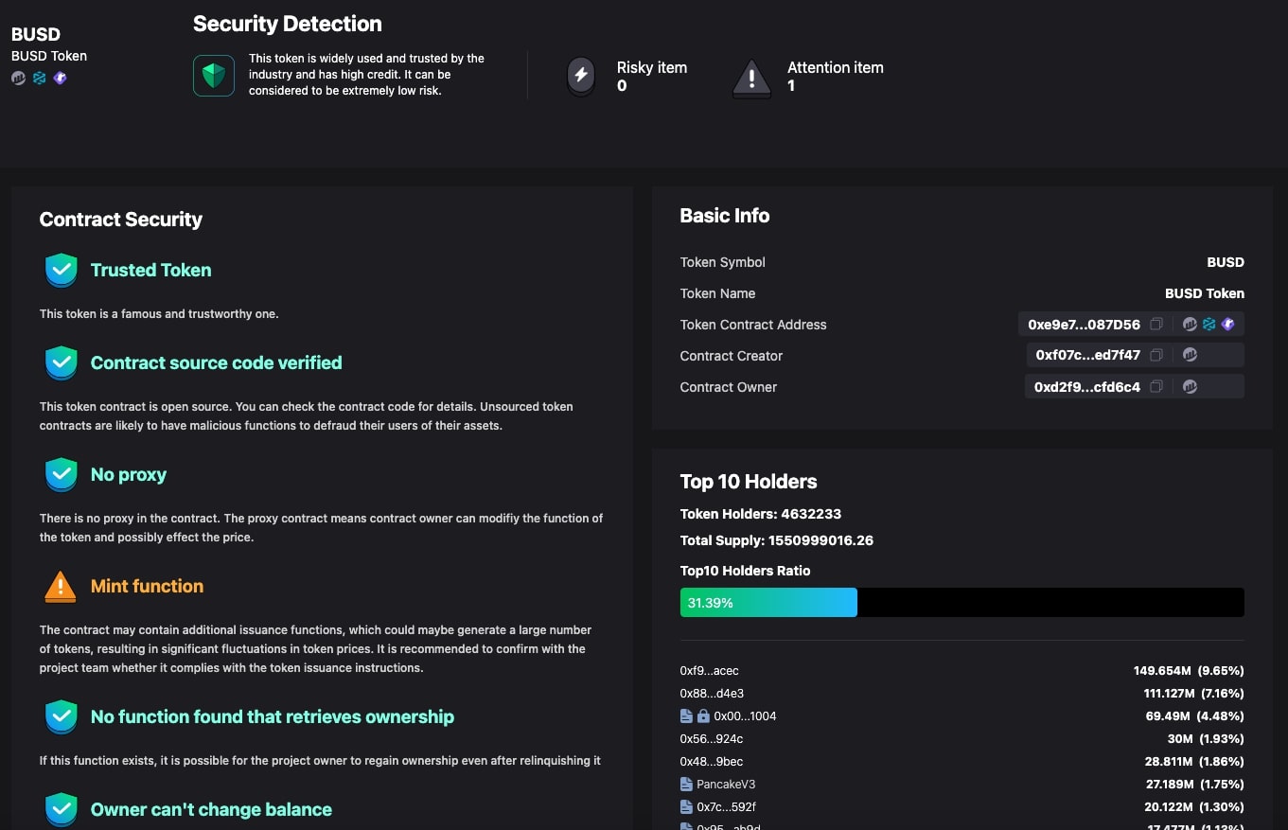Click the Security Detection title
Screen dimensions: 1288x830
coord(288,25)
